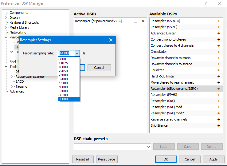Remove active Resampler (dBpoweramp/SSRC) with X

tap(143, 21)
